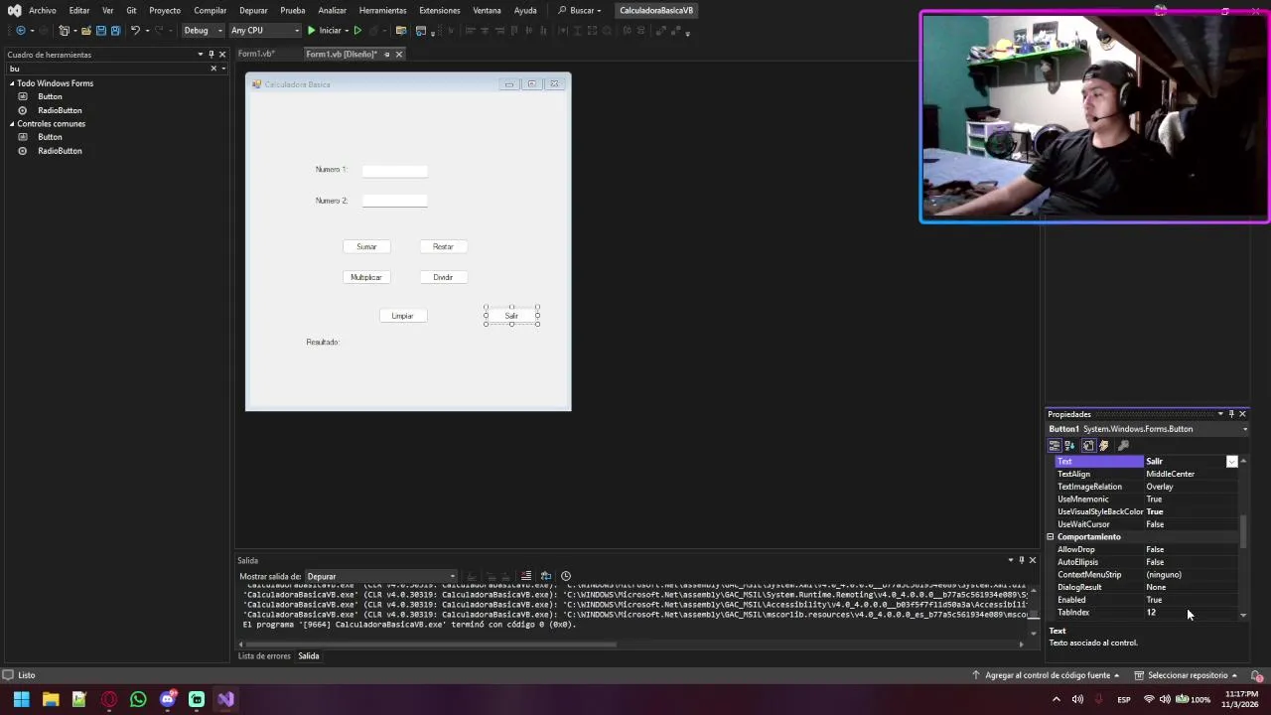Open Archivo menu

click(43, 10)
